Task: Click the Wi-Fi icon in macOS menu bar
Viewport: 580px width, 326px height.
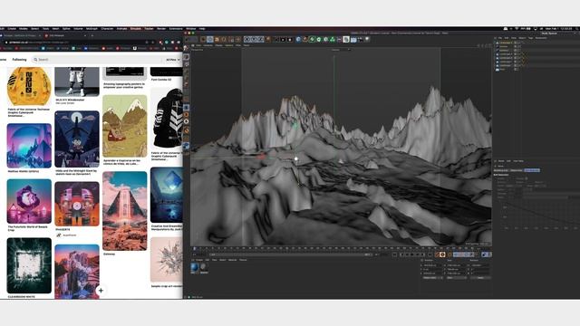Action: click(517, 28)
